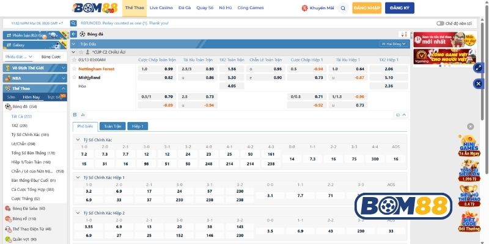
Task: Click the sort order icon above Hai Dòng
Action: (403, 34)
